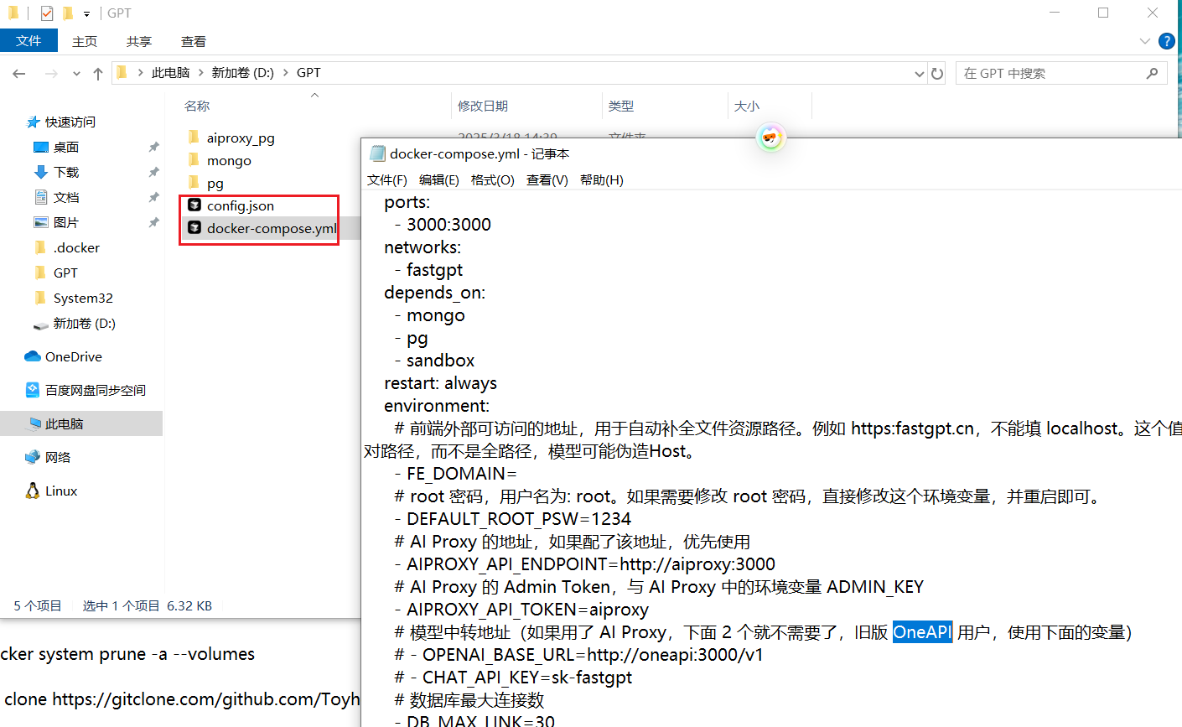Screen dimensions: 1182x727
Task: Select the config.json file
Action: [x=240, y=205]
